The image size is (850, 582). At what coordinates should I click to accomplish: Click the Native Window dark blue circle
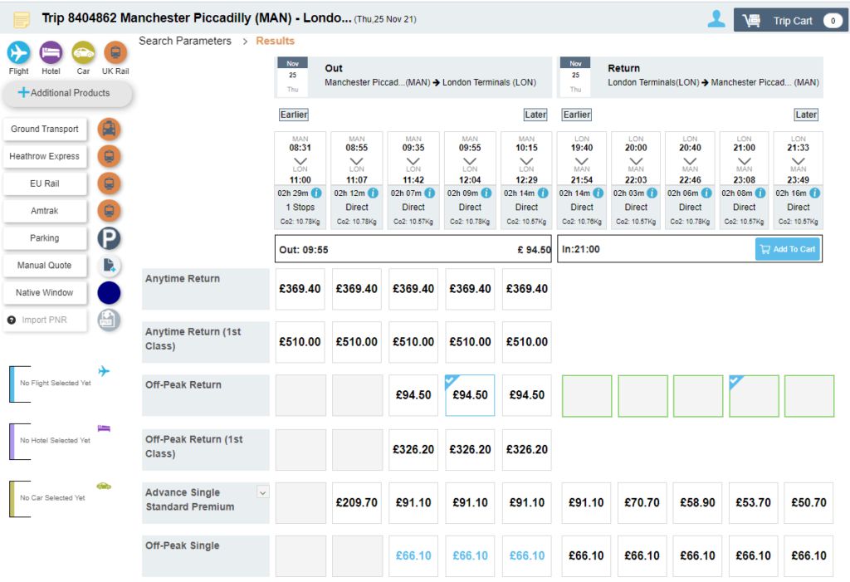click(x=109, y=293)
